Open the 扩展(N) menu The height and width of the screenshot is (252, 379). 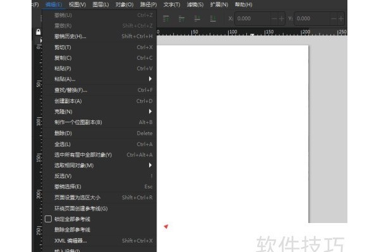219,4
